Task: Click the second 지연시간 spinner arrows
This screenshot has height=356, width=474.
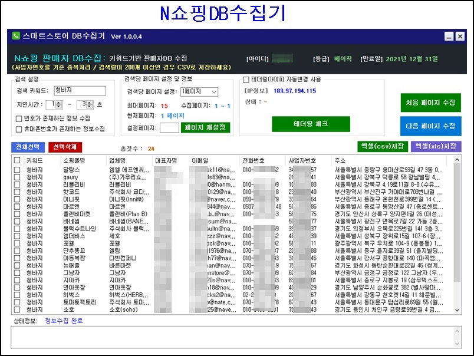Action: click(x=88, y=104)
